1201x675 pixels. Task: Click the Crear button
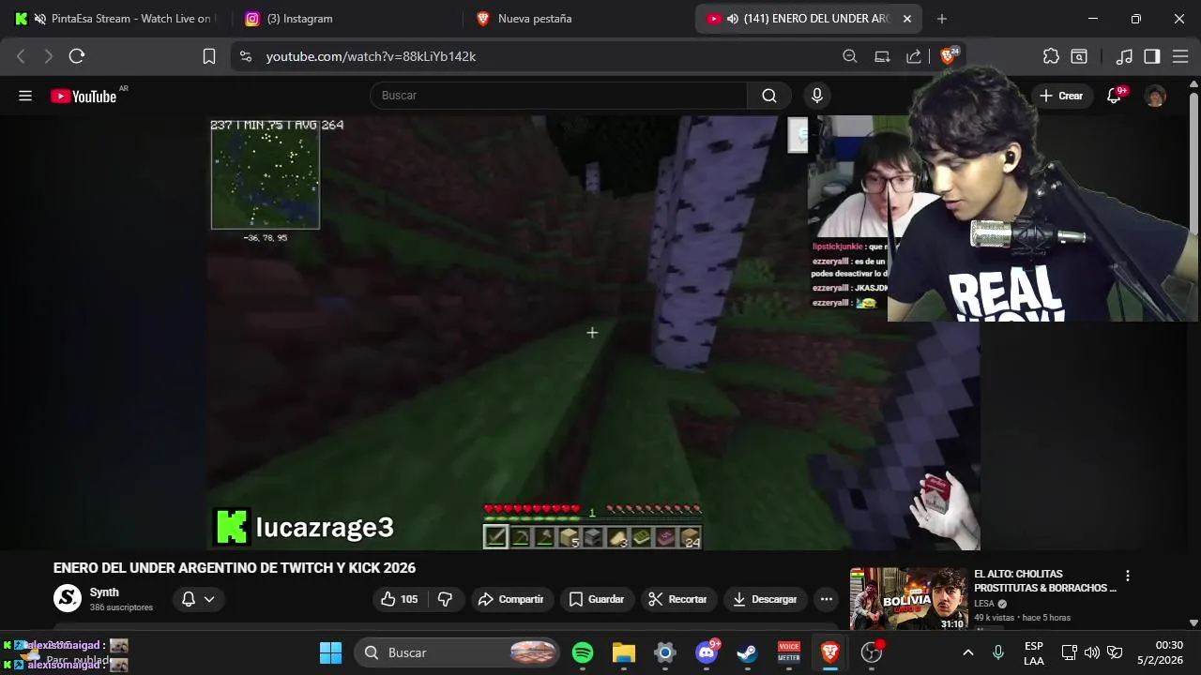pyautogui.click(x=1061, y=96)
